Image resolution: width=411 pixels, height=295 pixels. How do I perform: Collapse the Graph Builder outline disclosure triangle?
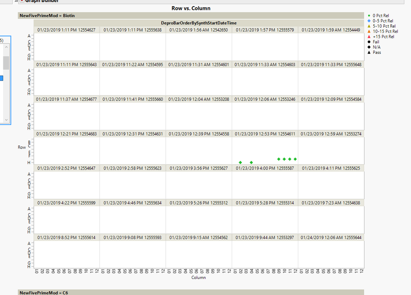16,1
